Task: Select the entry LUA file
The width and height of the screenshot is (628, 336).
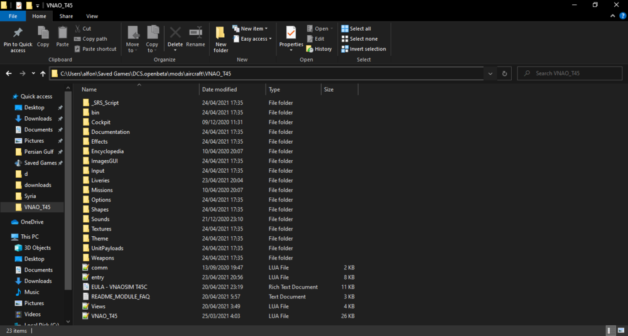Action: pos(97,277)
